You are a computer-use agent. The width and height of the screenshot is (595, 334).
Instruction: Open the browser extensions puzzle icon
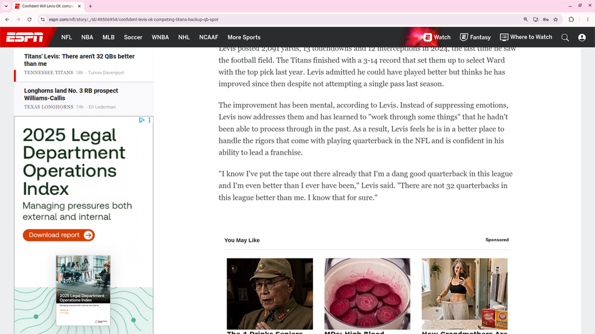[571, 20]
